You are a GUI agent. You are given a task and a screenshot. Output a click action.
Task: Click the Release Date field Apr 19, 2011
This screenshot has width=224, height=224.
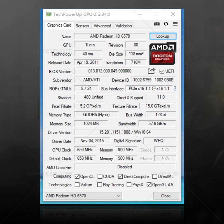click(88, 62)
